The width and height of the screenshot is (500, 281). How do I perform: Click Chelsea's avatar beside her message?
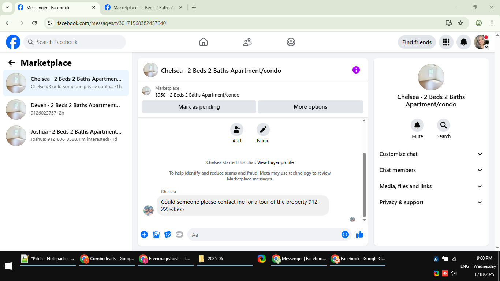tap(149, 210)
